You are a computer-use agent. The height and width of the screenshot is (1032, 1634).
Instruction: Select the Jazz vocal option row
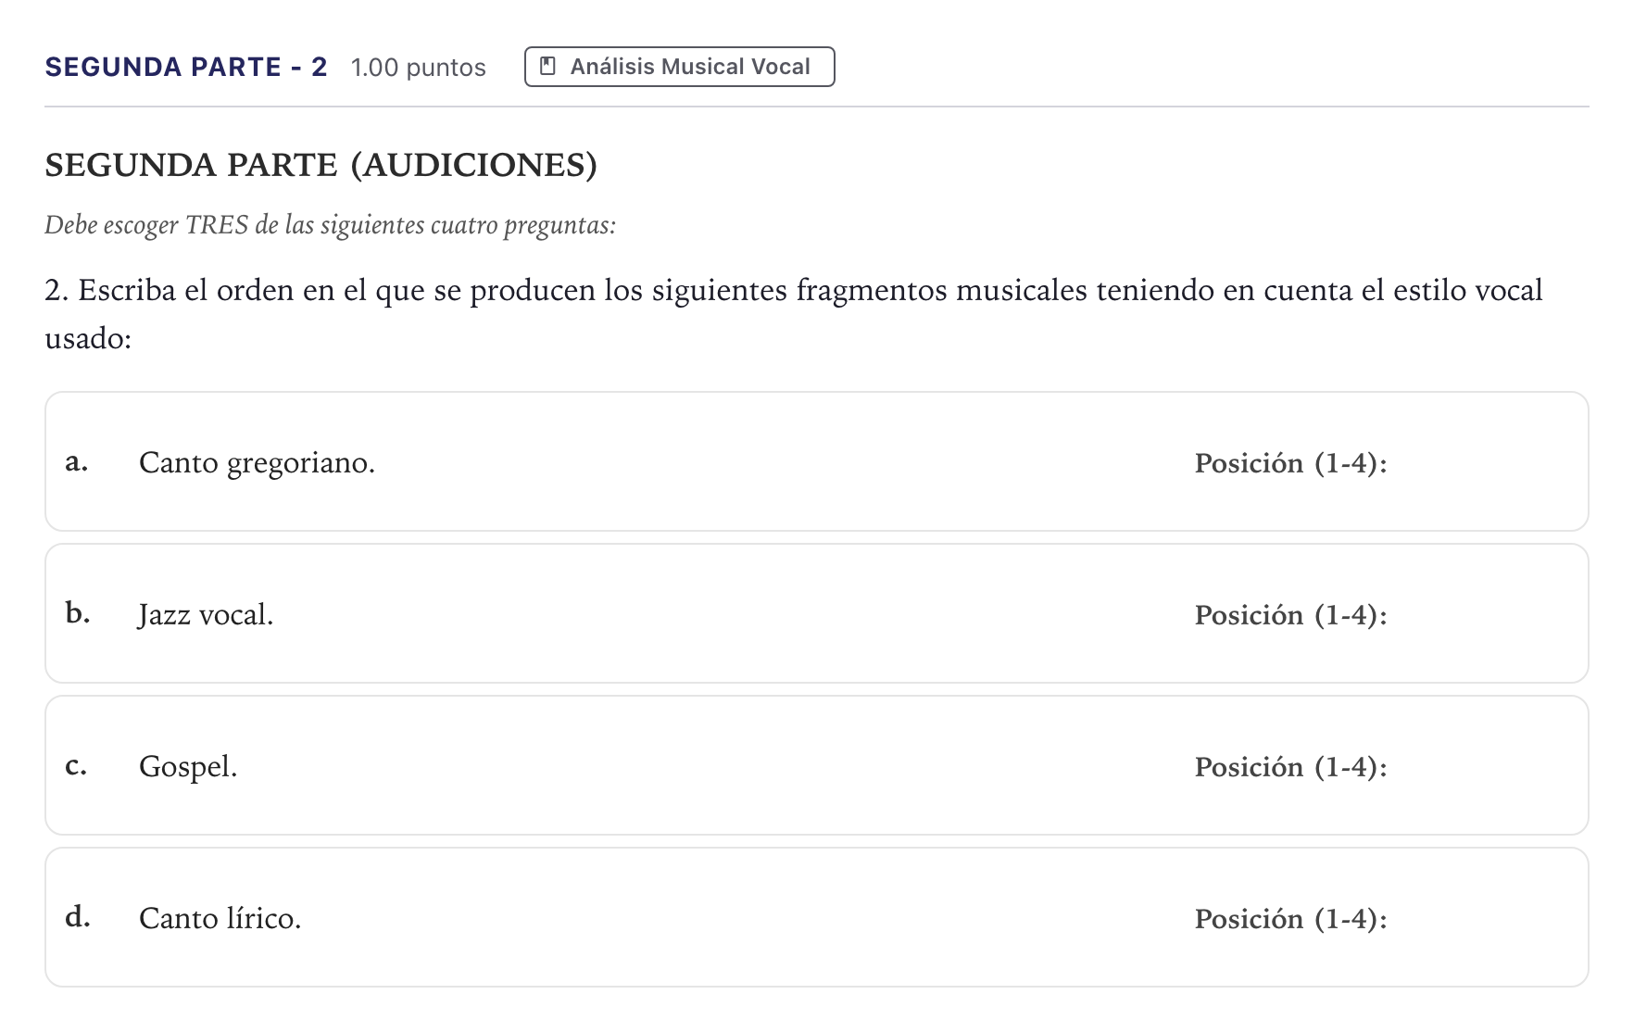pos(817,613)
